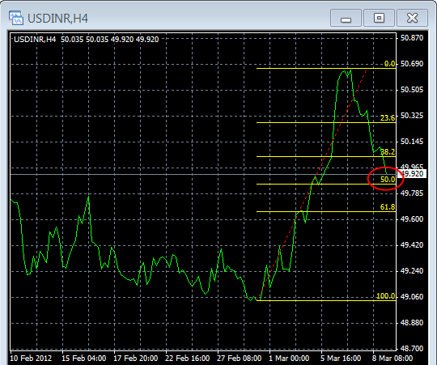Click the 10 Feb 2012 date label
Viewport: 437px width, 365px height.
click(31, 359)
